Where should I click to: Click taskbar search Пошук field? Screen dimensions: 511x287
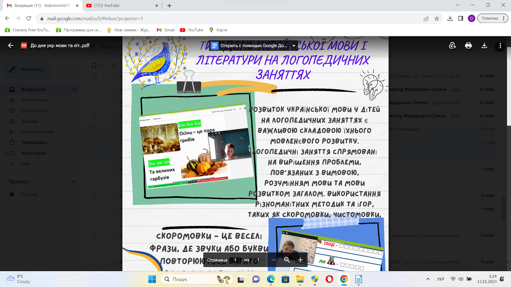tap(196, 279)
